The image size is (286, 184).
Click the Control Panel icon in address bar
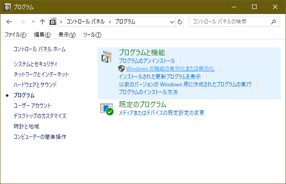click(53, 22)
